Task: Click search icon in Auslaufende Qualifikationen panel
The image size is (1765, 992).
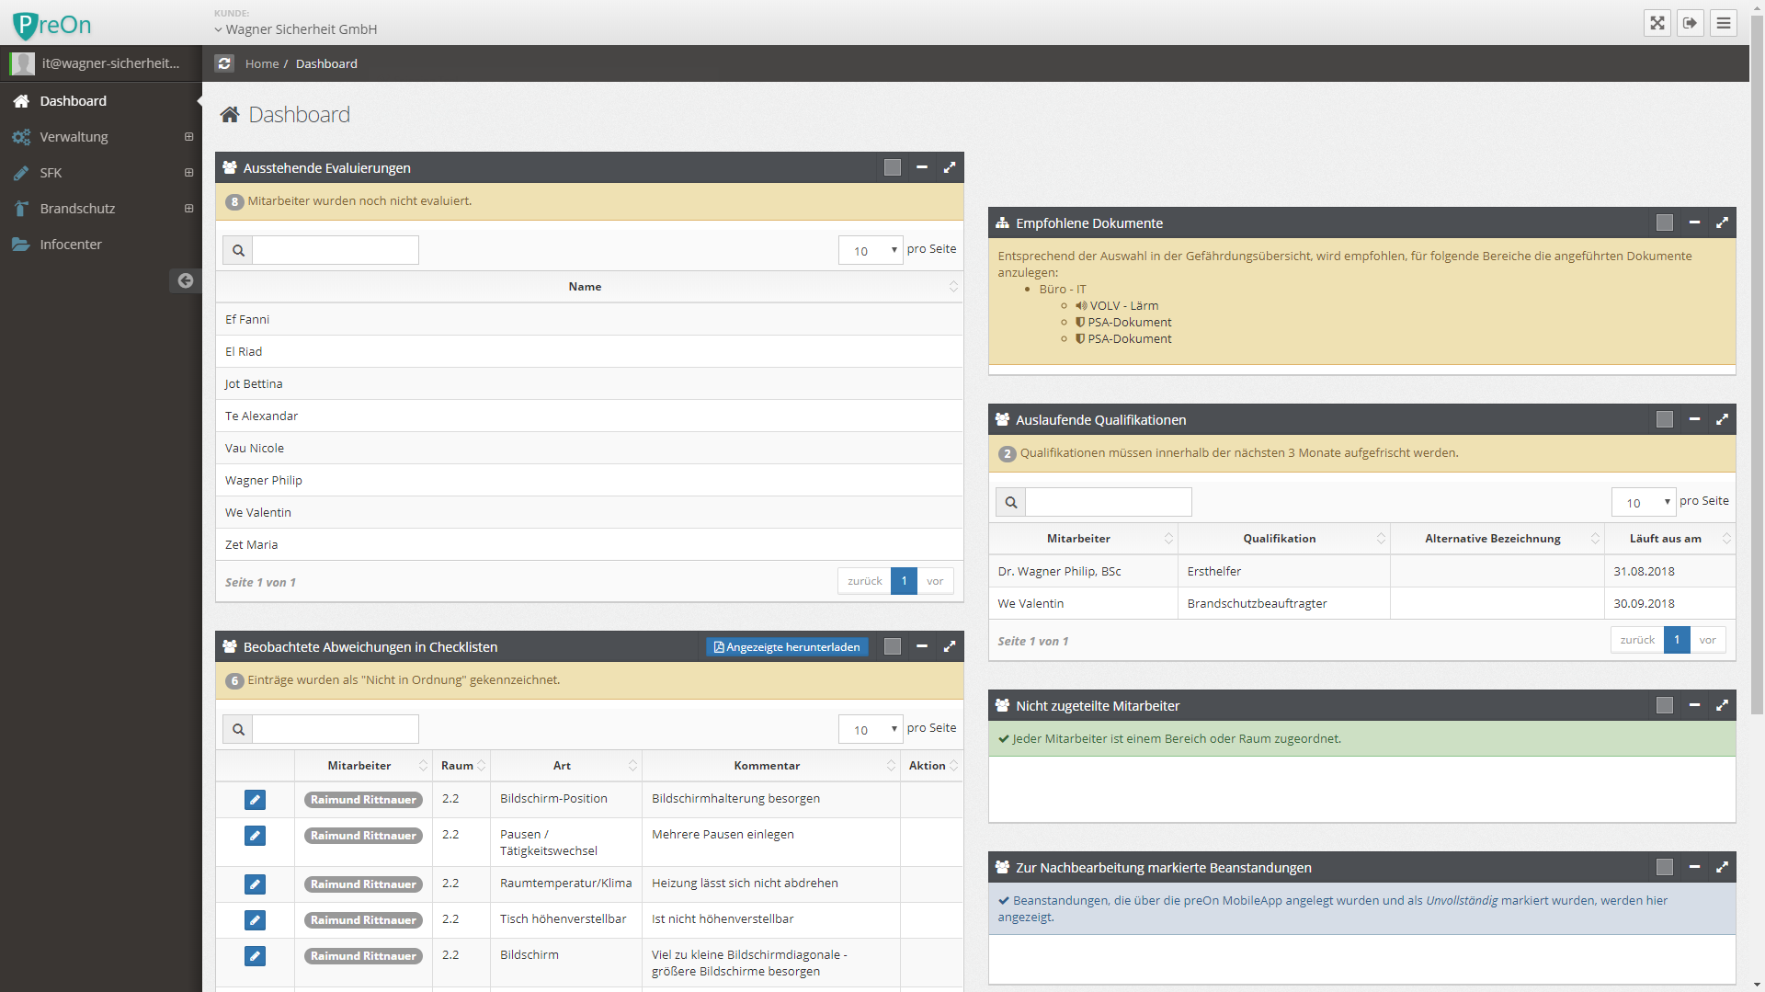Action: point(1011,502)
